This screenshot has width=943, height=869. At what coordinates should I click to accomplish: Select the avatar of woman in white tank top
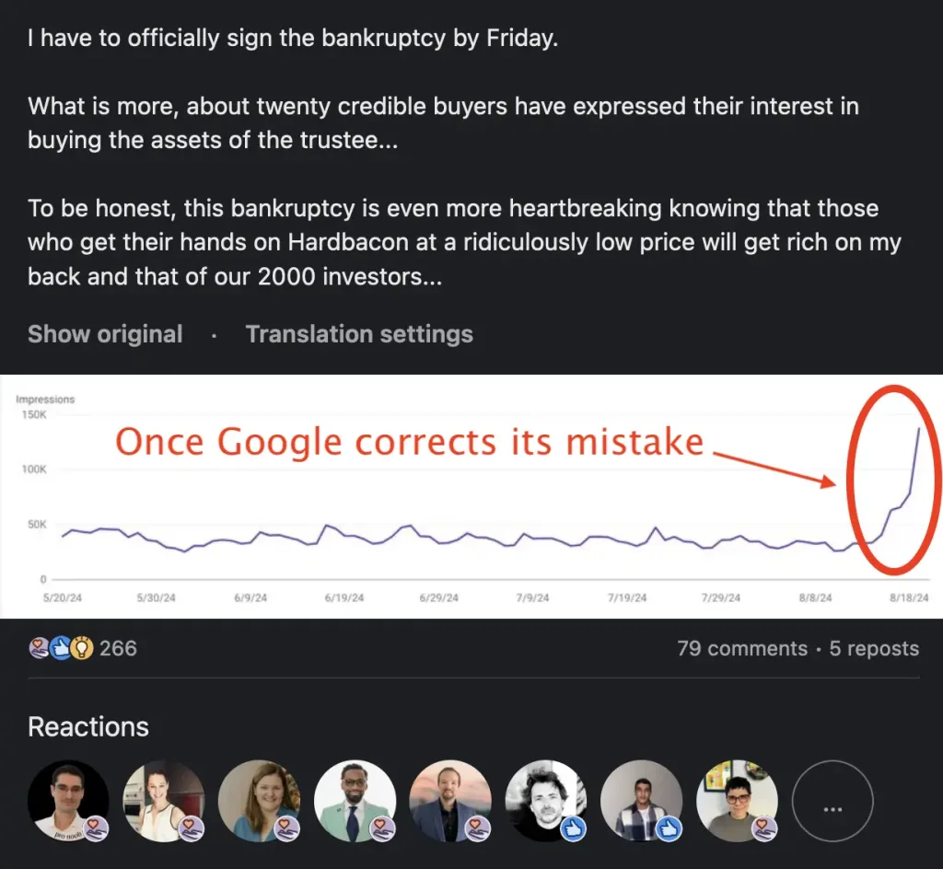coord(162,799)
